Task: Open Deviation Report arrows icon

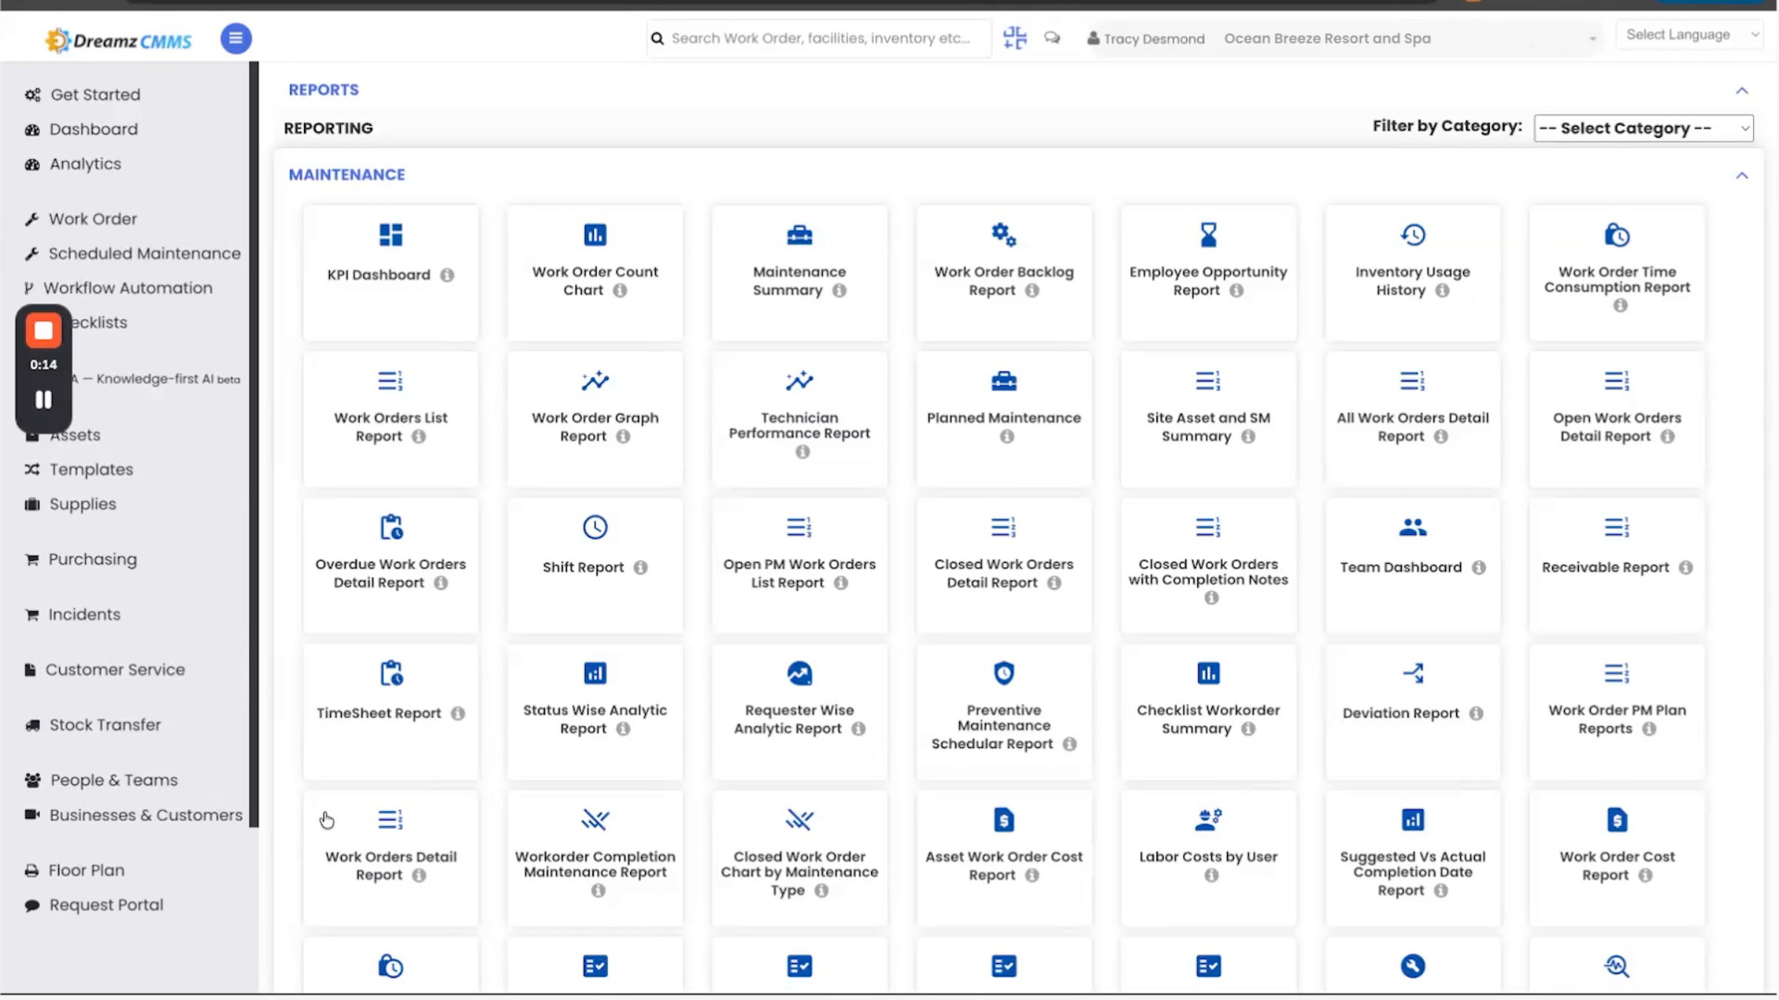Action: [x=1413, y=673]
